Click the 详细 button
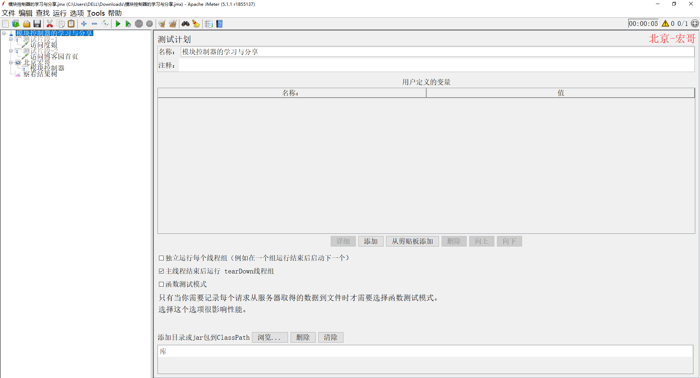Image resolution: width=700 pixels, height=378 pixels. coord(343,241)
